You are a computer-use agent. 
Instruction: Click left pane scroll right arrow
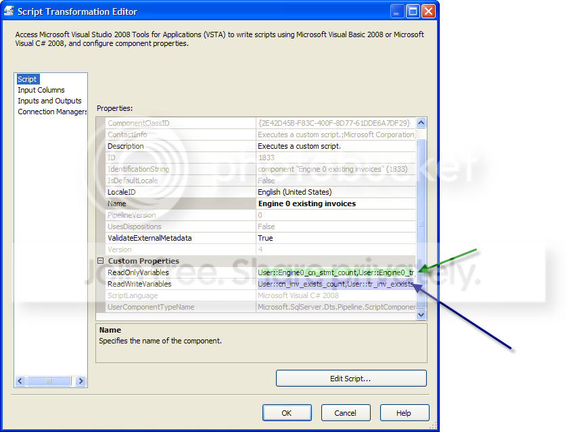81,381
